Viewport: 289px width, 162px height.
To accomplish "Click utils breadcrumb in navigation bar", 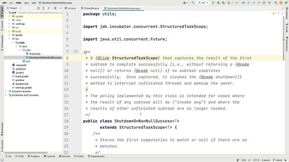I will point(34,3).
